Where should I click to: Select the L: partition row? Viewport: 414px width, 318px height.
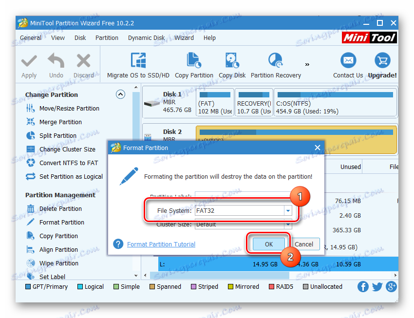click(x=278, y=264)
